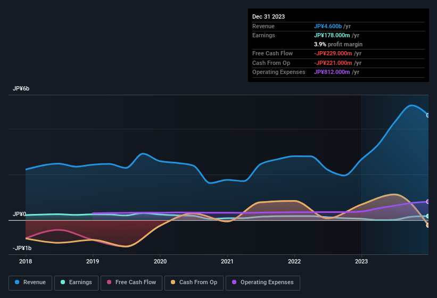Click the JP¥0 y-axis label
The width and height of the screenshot is (437, 298).
coord(20,214)
